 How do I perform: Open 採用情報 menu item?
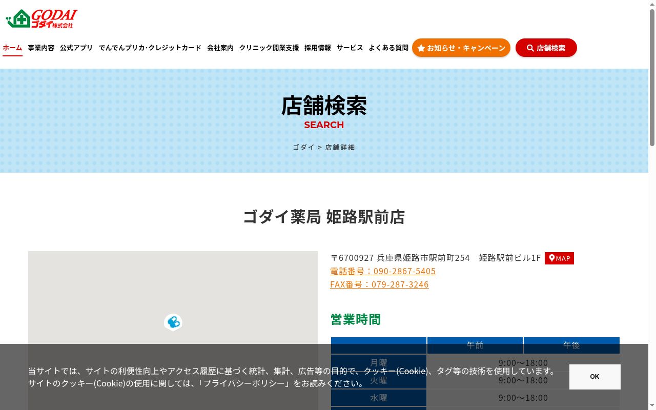(318, 48)
